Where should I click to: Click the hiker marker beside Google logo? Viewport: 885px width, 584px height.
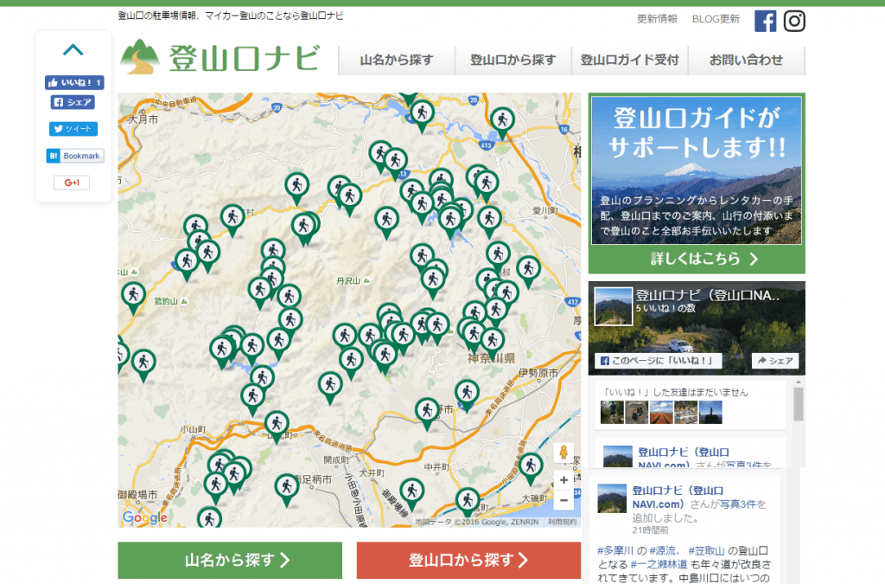coord(209,518)
